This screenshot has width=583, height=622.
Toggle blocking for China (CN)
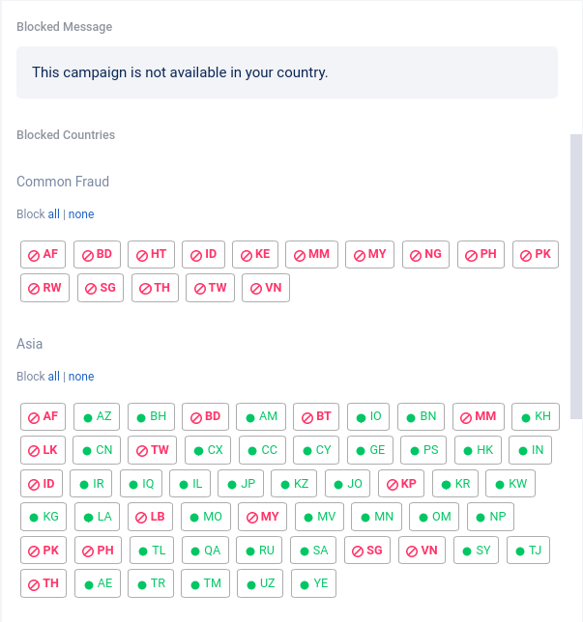(x=97, y=450)
